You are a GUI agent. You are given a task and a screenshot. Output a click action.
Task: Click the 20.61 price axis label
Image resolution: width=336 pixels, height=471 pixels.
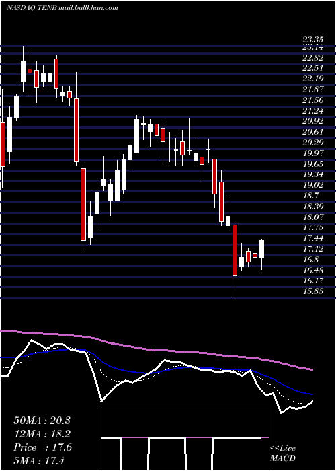click(x=312, y=132)
